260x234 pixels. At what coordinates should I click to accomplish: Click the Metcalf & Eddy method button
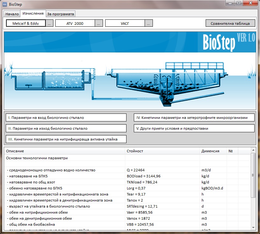(26, 24)
